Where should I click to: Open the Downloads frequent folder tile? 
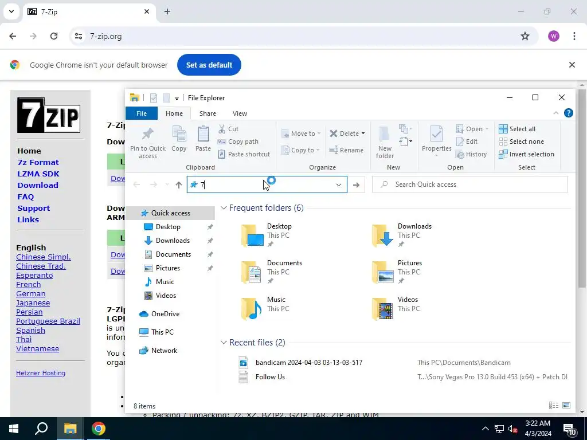click(x=402, y=235)
